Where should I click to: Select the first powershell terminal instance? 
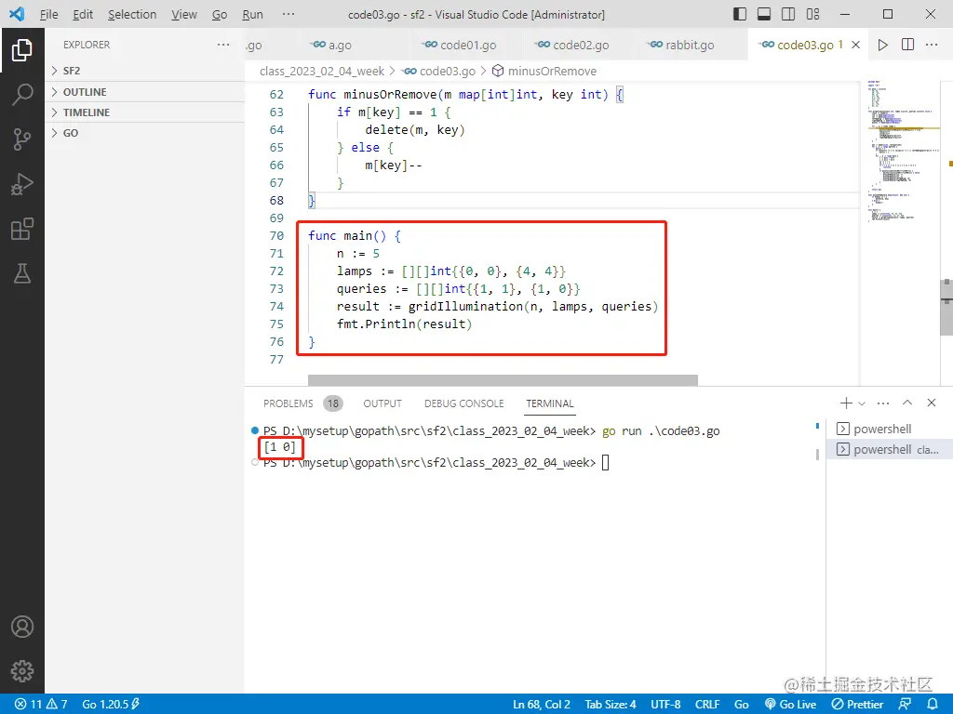[890, 429]
